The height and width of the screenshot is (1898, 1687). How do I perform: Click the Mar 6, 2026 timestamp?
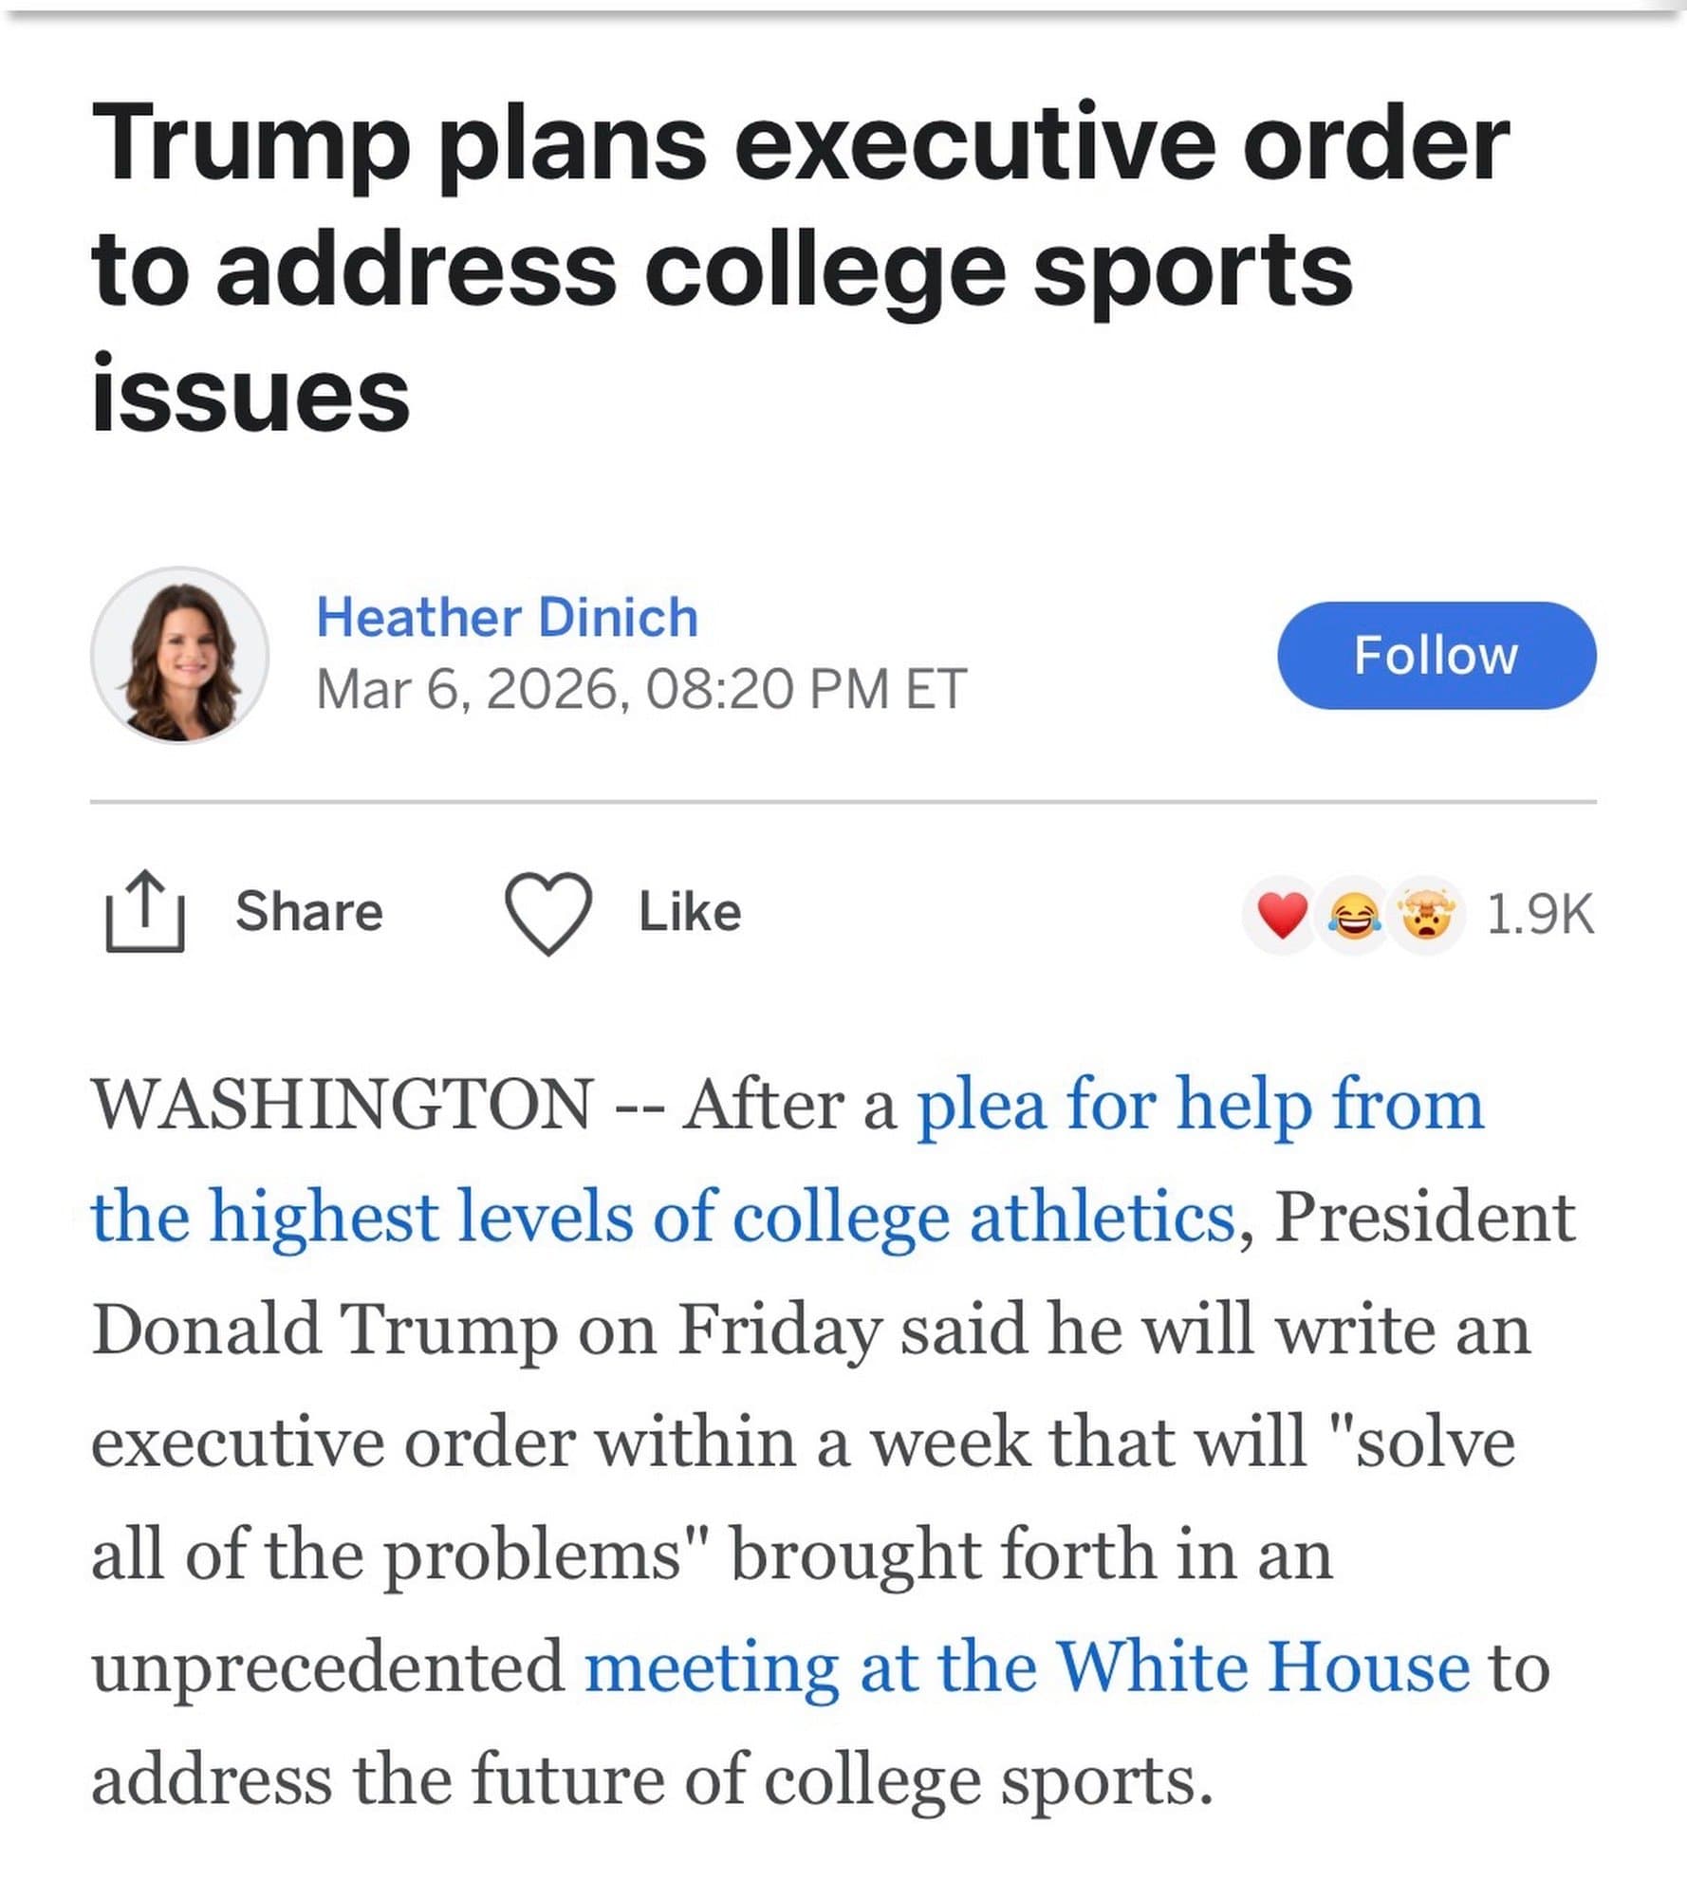click(x=641, y=689)
